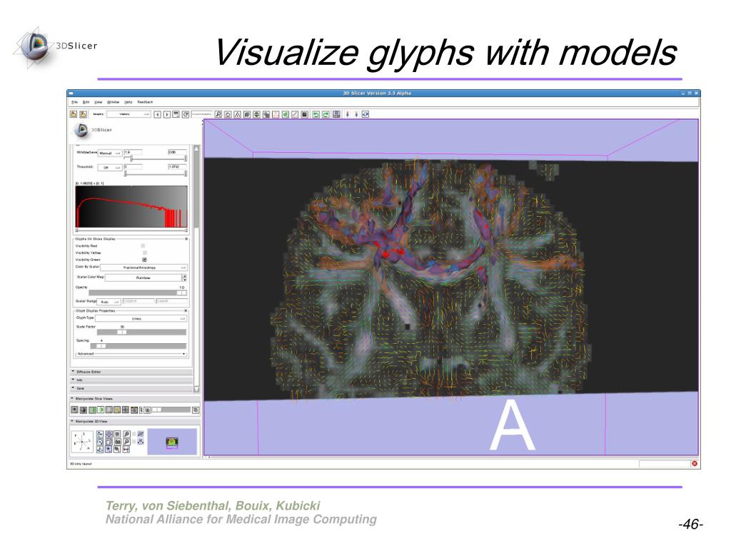Open the Fiducials module orange icon
The height and width of the screenshot is (548, 731).
click(x=276, y=114)
